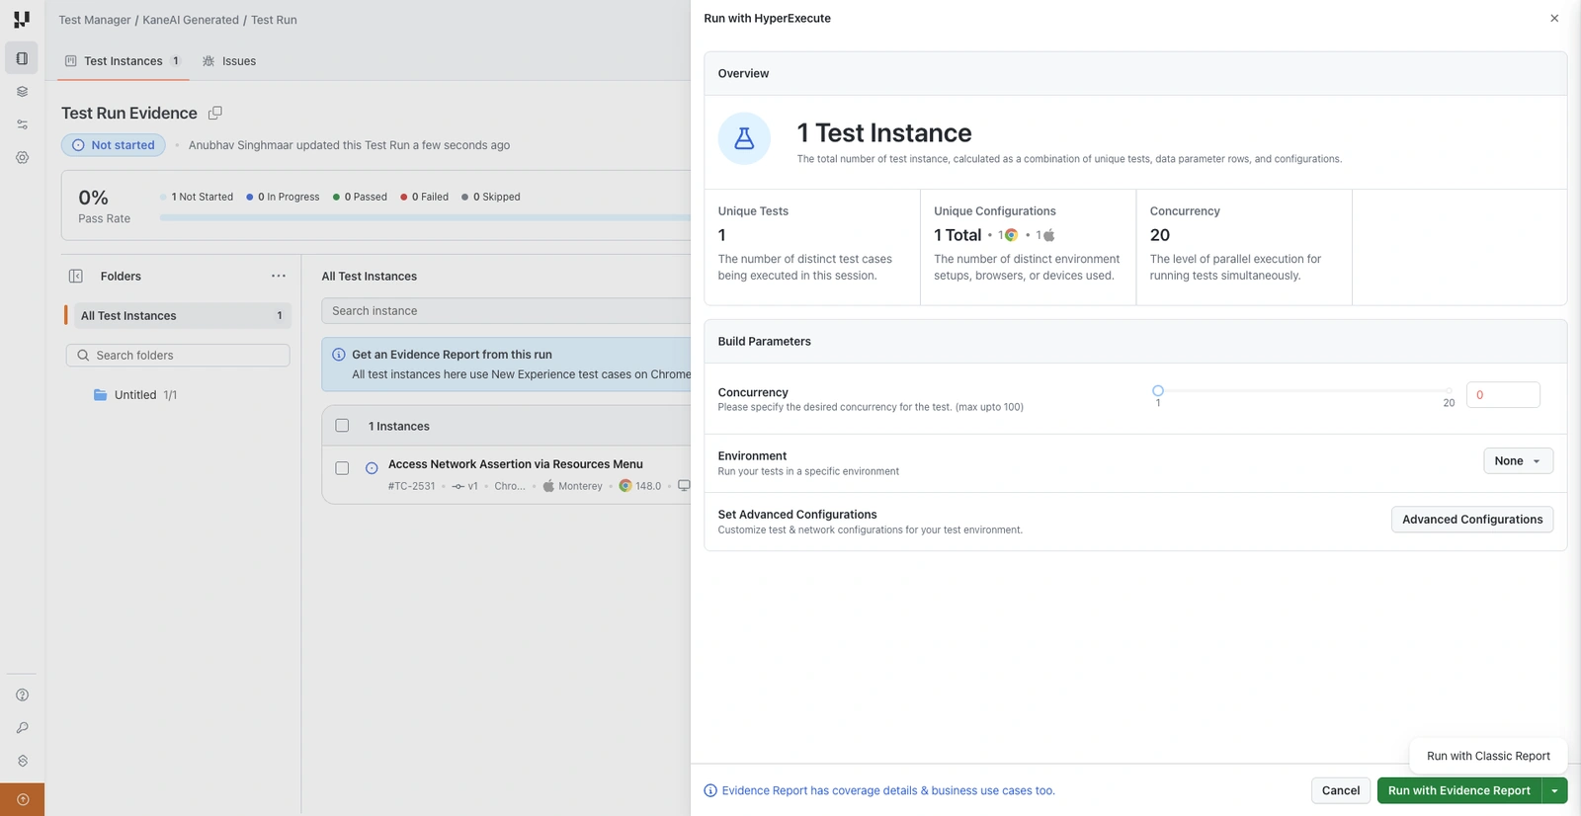Switch to the Issues tab
Viewport: 1581px width, 816px height.
(229, 61)
